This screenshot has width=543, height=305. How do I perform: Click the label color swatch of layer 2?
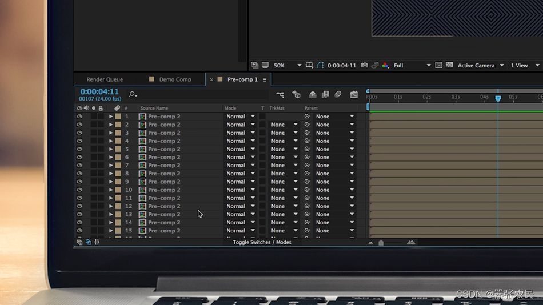pyautogui.click(x=118, y=125)
